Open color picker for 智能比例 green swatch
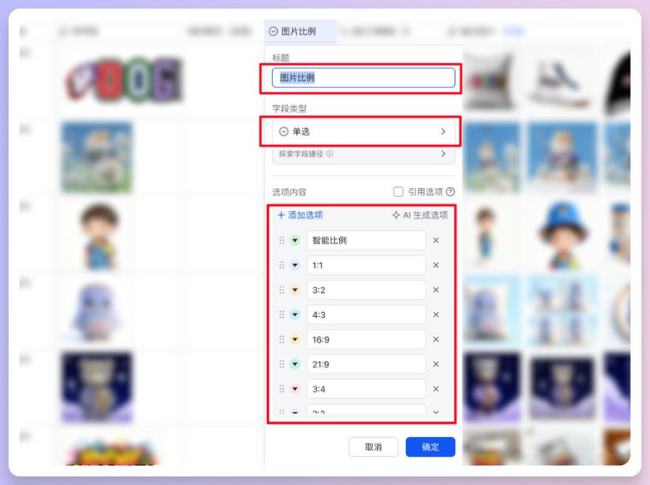Screen dimensions: 650x485 click(x=294, y=240)
